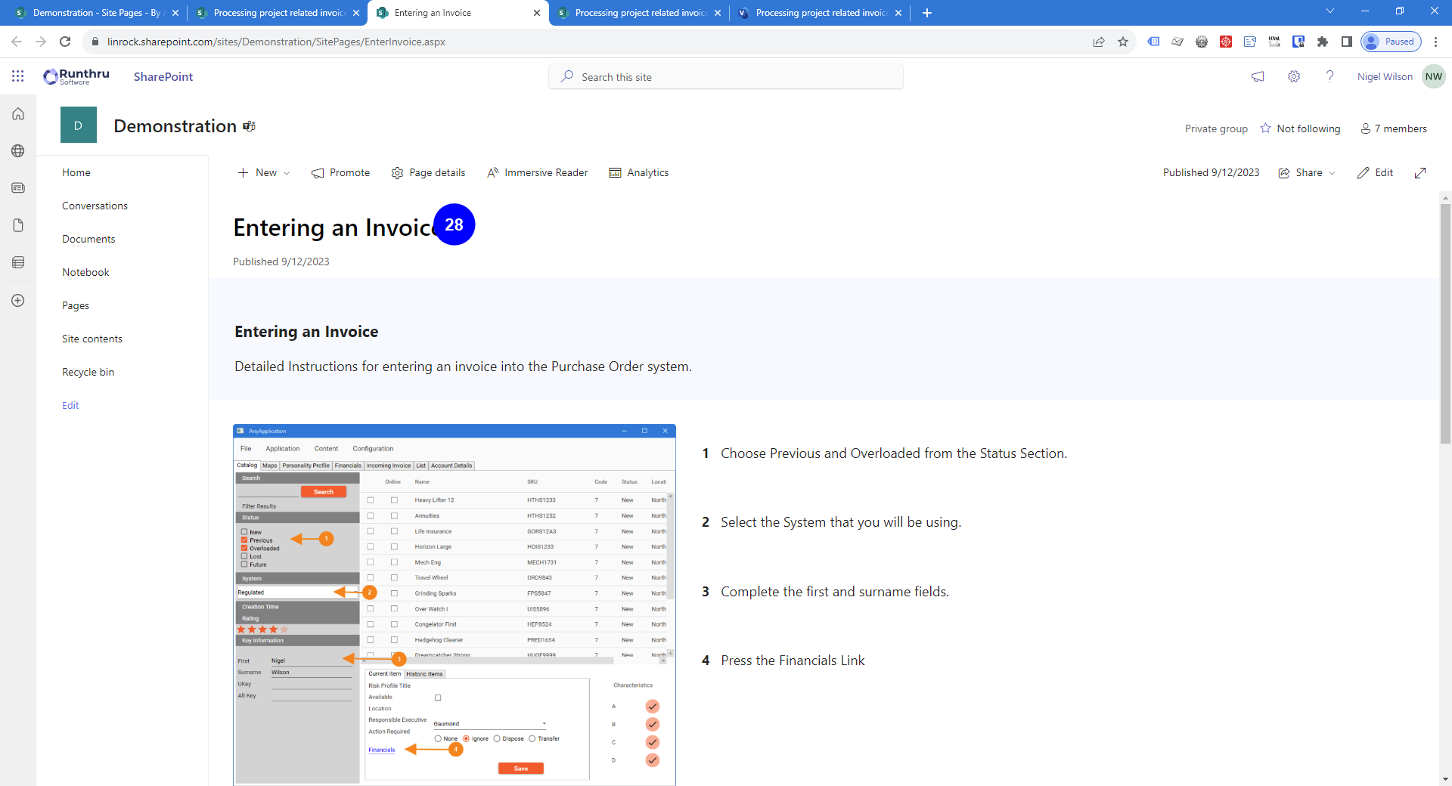Click the Search this site field

coord(726,77)
